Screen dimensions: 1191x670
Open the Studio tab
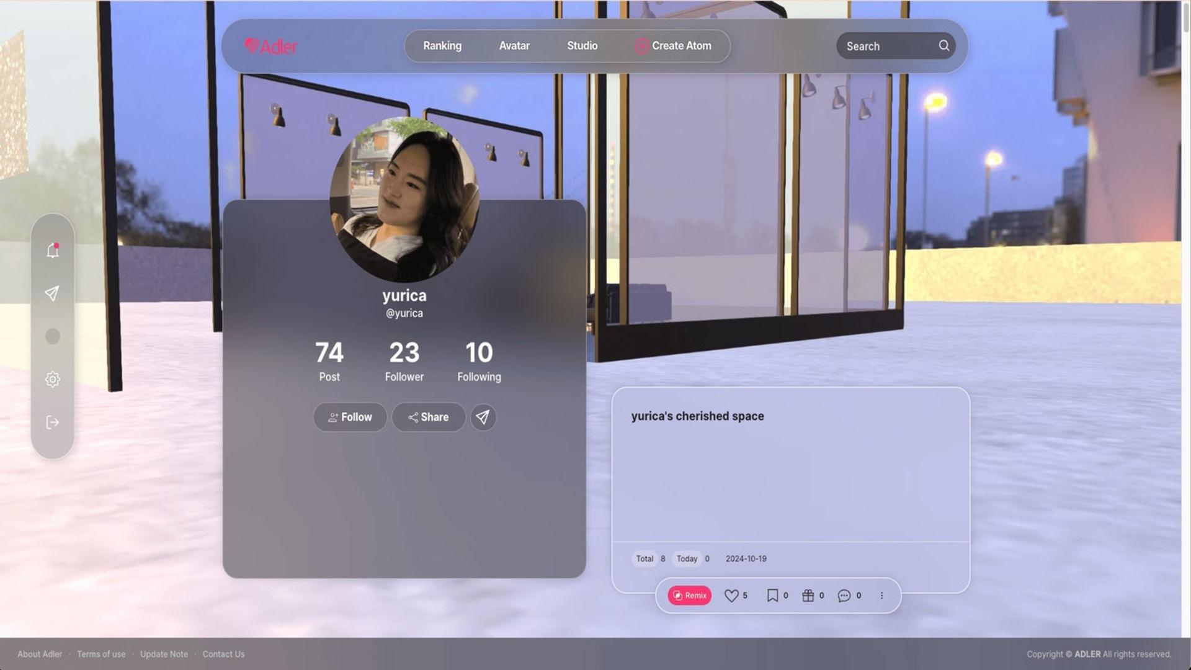coord(582,46)
